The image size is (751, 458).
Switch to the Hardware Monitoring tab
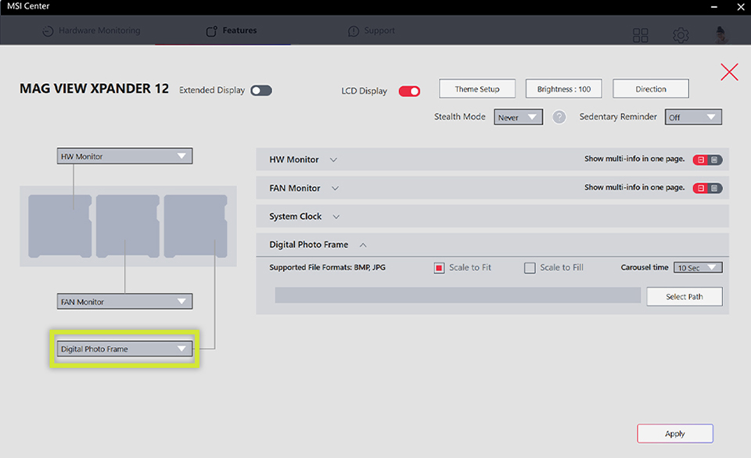(x=92, y=30)
